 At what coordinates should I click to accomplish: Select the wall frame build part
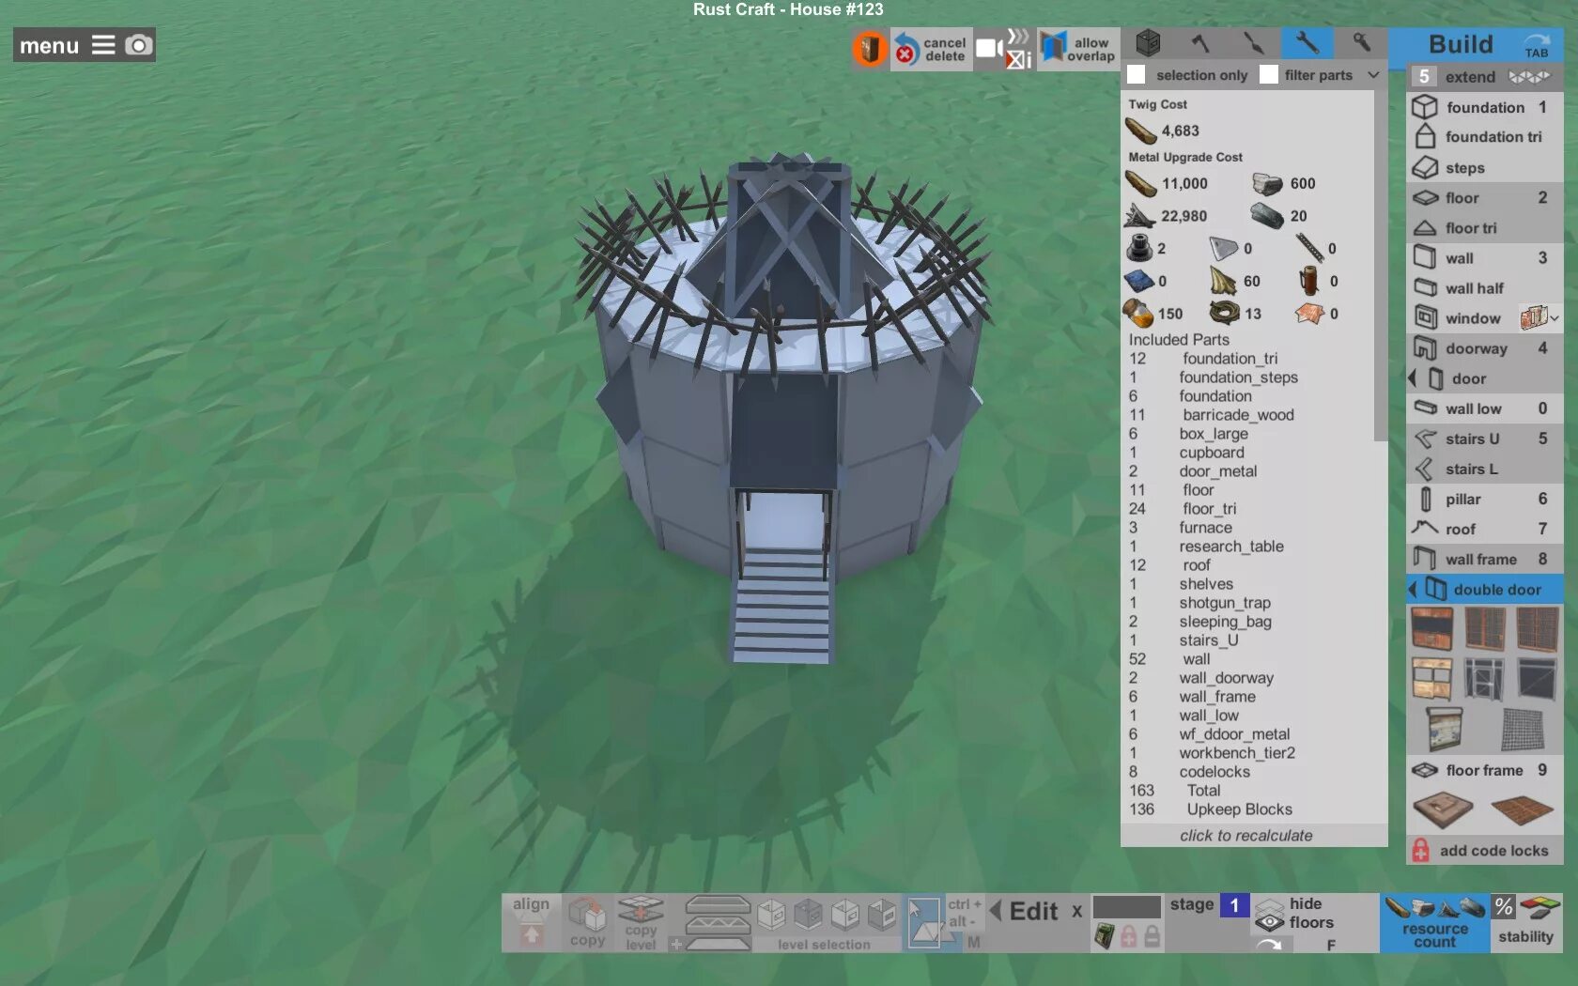point(1485,559)
